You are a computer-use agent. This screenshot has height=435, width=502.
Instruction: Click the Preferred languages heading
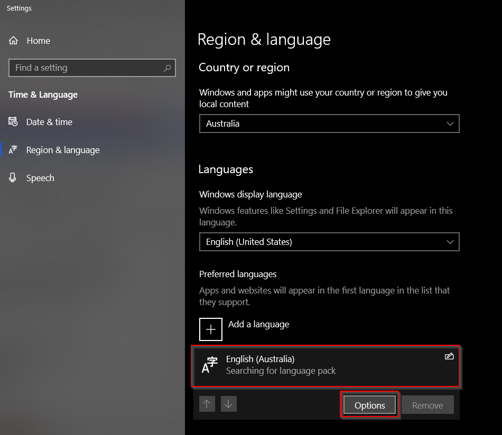[x=238, y=274]
